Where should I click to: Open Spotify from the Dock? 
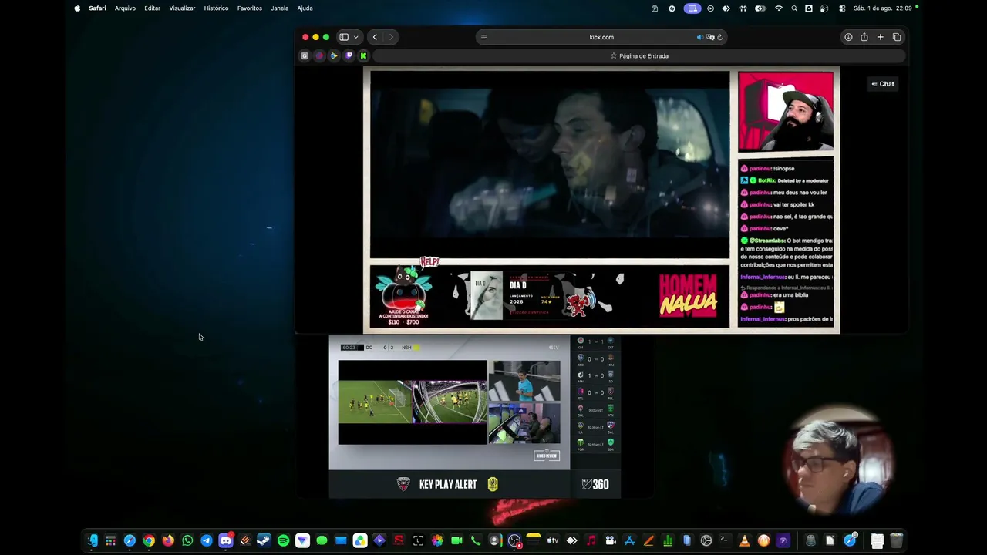(283, 540)
